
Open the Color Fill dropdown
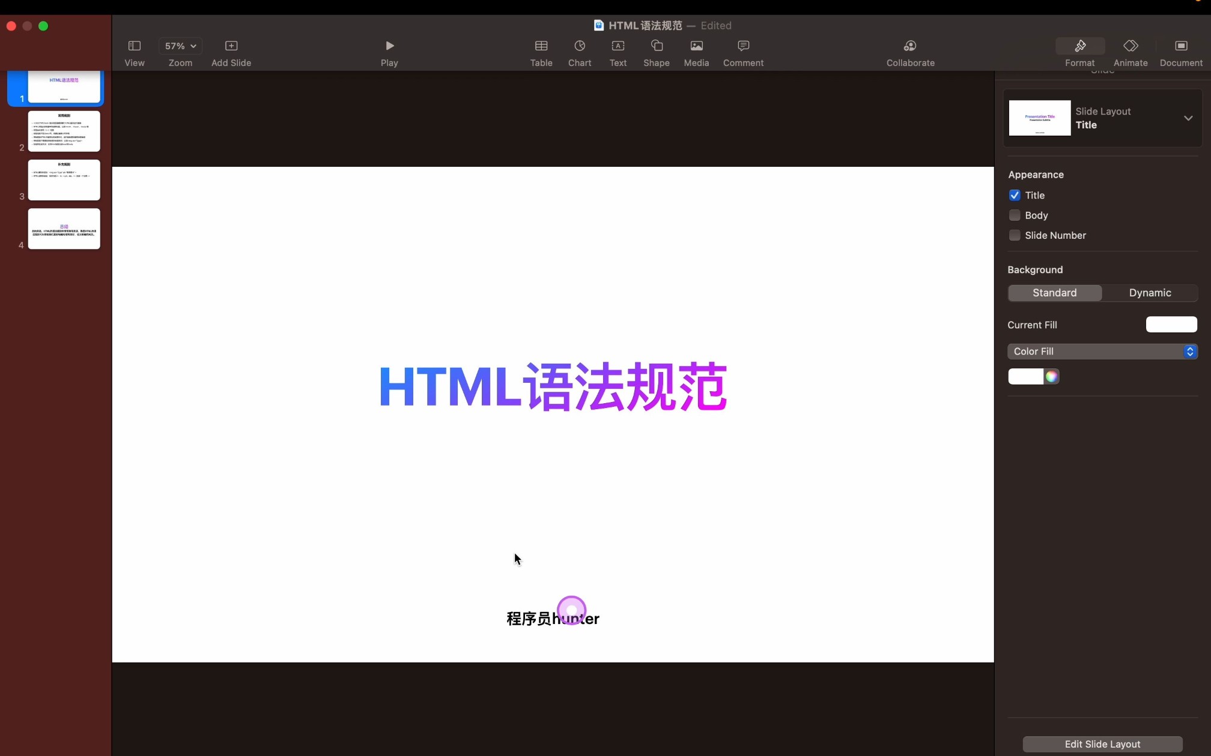click(x=1102, y=352)
